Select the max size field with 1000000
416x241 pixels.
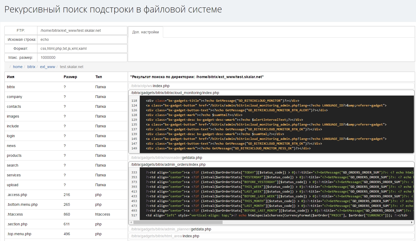point(82,57)
